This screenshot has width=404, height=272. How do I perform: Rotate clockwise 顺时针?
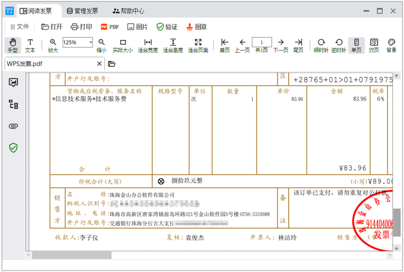[x=321, y=45]
